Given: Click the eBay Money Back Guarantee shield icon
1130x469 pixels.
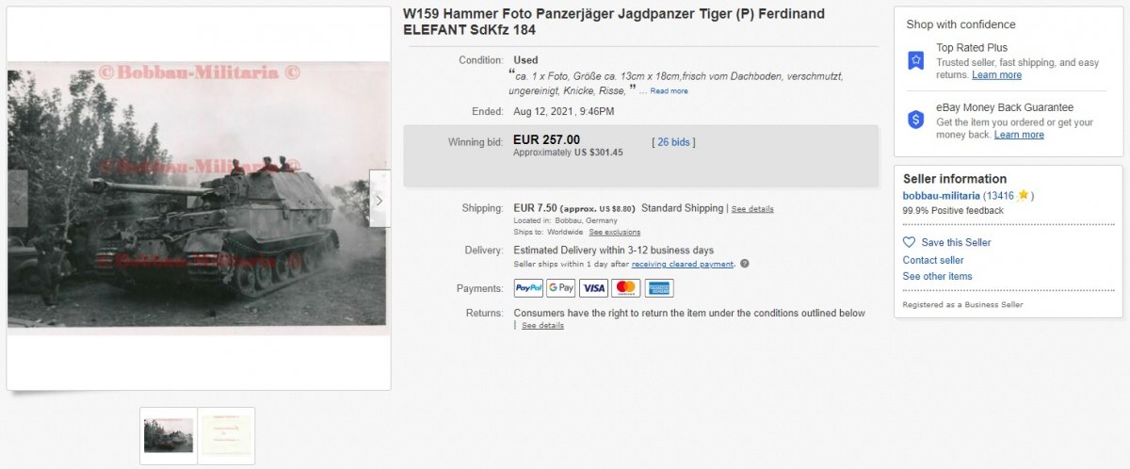Looking at the screenshot, I should [x=915, y=120].
